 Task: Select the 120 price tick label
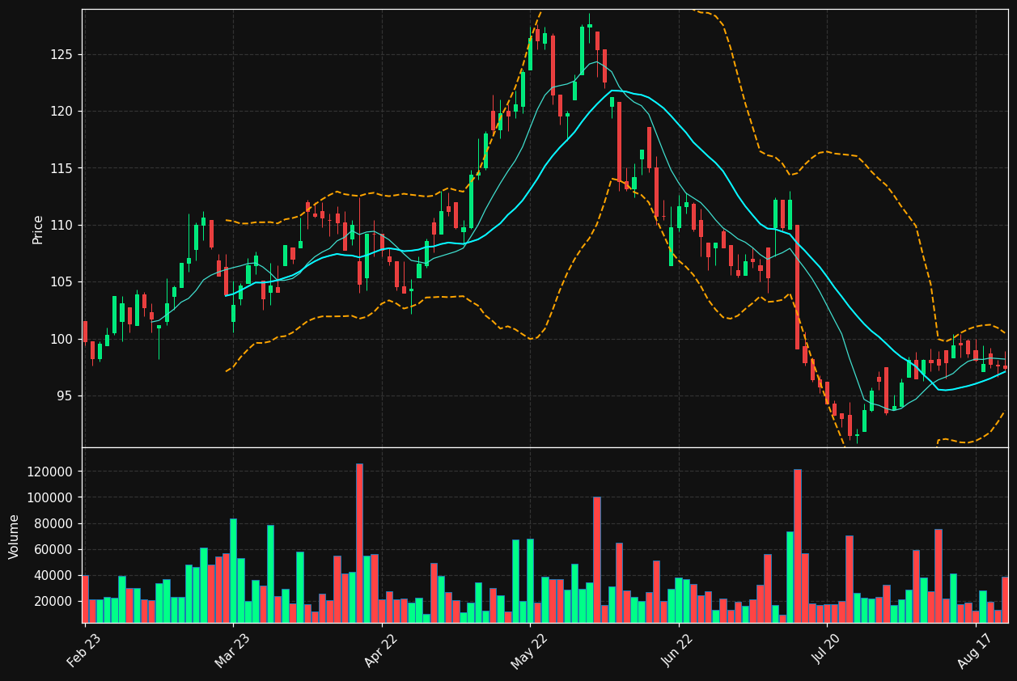coord(61,111)
